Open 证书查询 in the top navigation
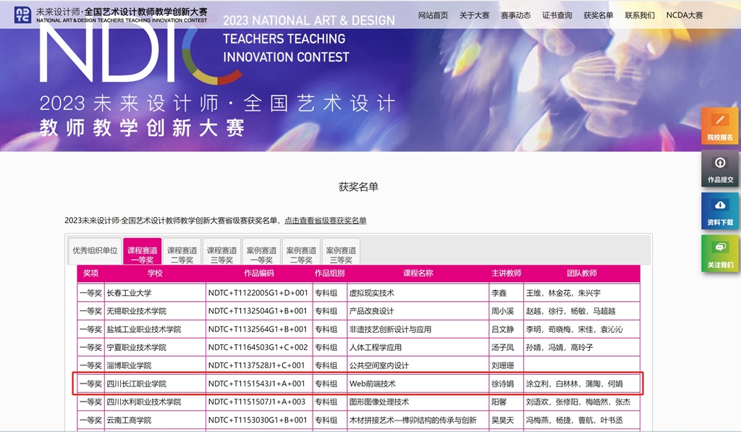This screenshot has height=432, width=741. [x=557, y=15]
